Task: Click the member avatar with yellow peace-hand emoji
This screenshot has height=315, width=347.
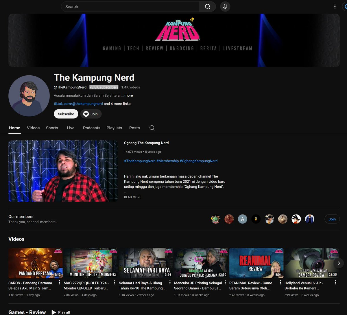Action: click(256, 219)
